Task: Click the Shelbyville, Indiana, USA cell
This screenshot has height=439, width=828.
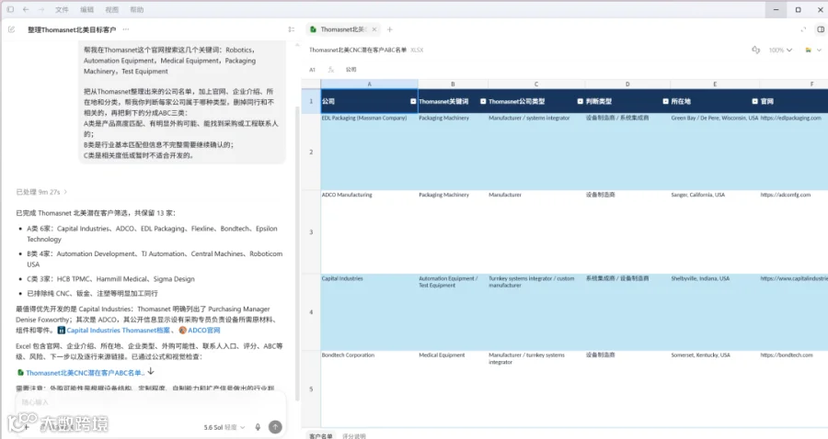Action: pos(715,312)
